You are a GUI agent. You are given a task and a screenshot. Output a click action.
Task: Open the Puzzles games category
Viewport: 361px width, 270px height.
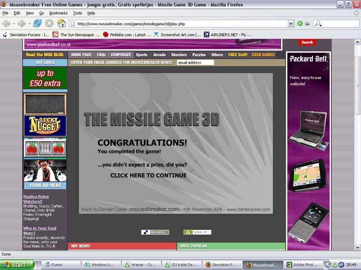click(x=199, y=55)
